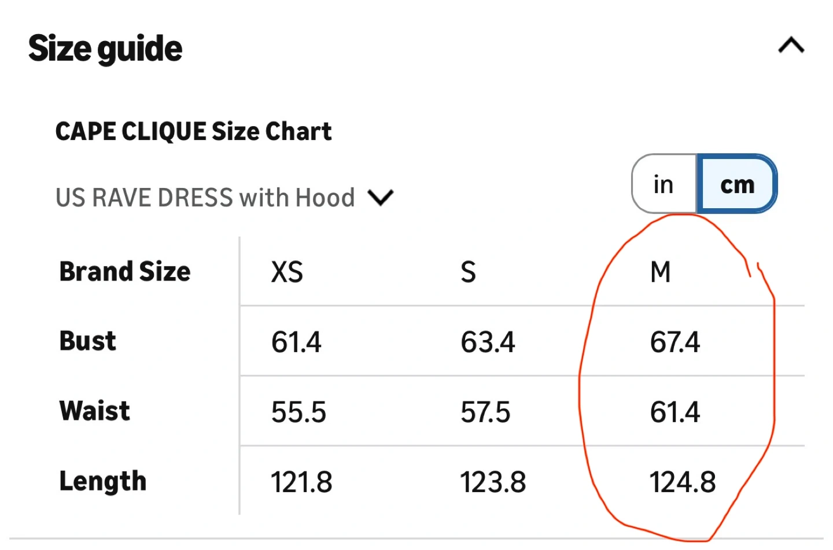Click the Bust row label

click(88, 341)
